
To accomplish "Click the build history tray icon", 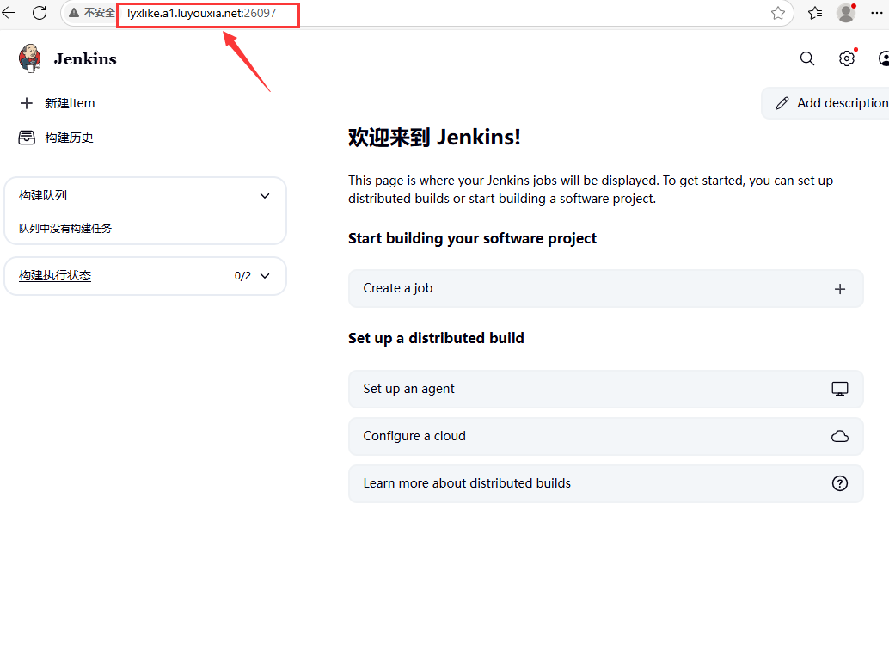I will point(26,138).
